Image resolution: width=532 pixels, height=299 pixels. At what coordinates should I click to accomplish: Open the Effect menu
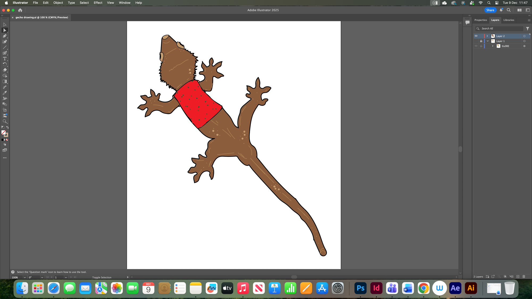click(x=98, y=3)
